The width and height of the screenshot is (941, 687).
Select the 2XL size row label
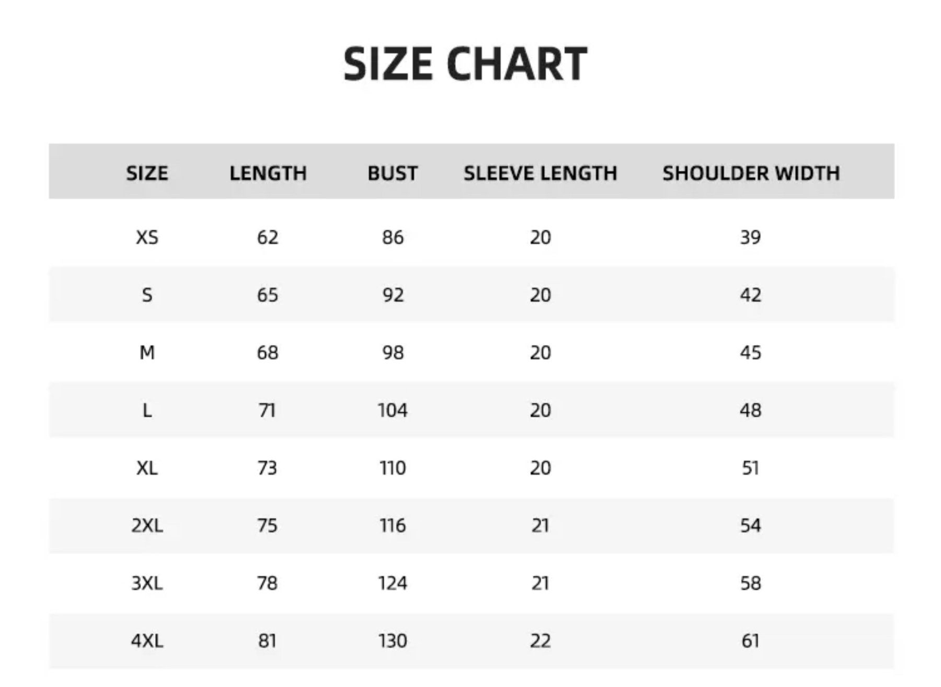coord(147,526)
